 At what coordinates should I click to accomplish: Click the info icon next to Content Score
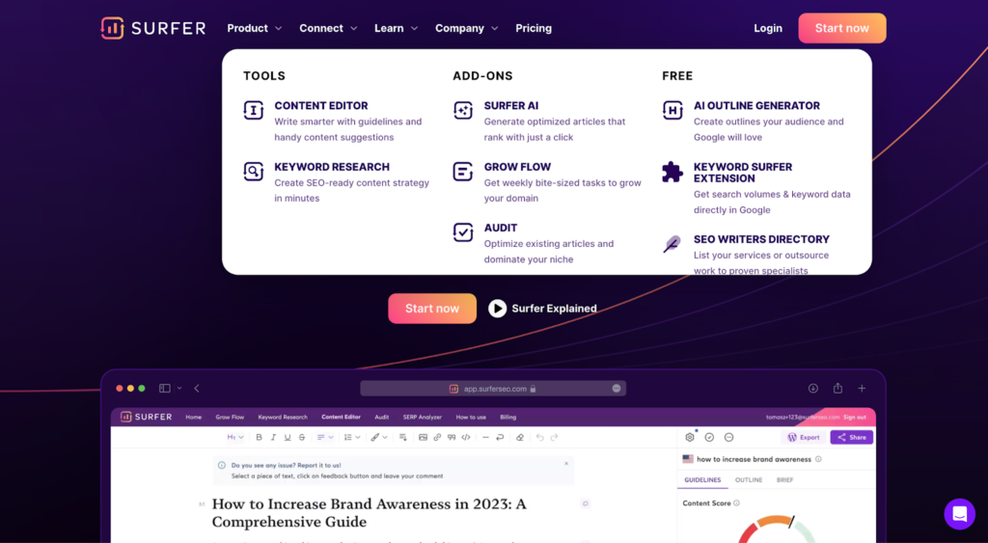pos(736,503)
